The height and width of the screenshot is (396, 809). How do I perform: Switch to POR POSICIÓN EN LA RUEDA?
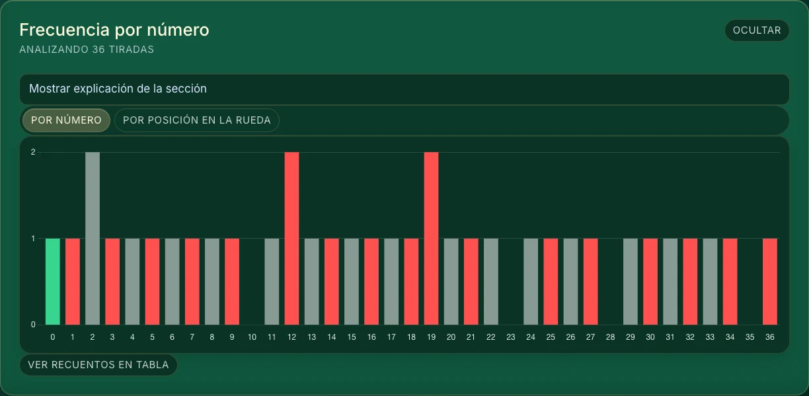197,120
